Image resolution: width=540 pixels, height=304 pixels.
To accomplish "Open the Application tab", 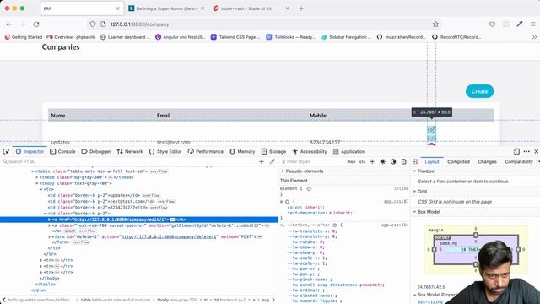I will pos(349,151).
